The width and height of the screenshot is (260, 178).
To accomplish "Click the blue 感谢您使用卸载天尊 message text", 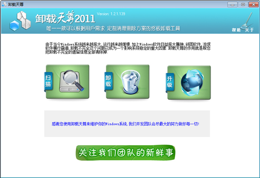I will pyautogui.click(x=126, y=124).
